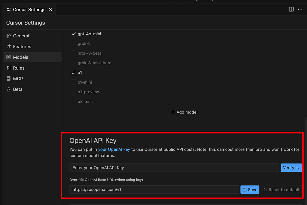Open the Rules settings section
This screenshot has height=205, width=307.
point(32,68)
